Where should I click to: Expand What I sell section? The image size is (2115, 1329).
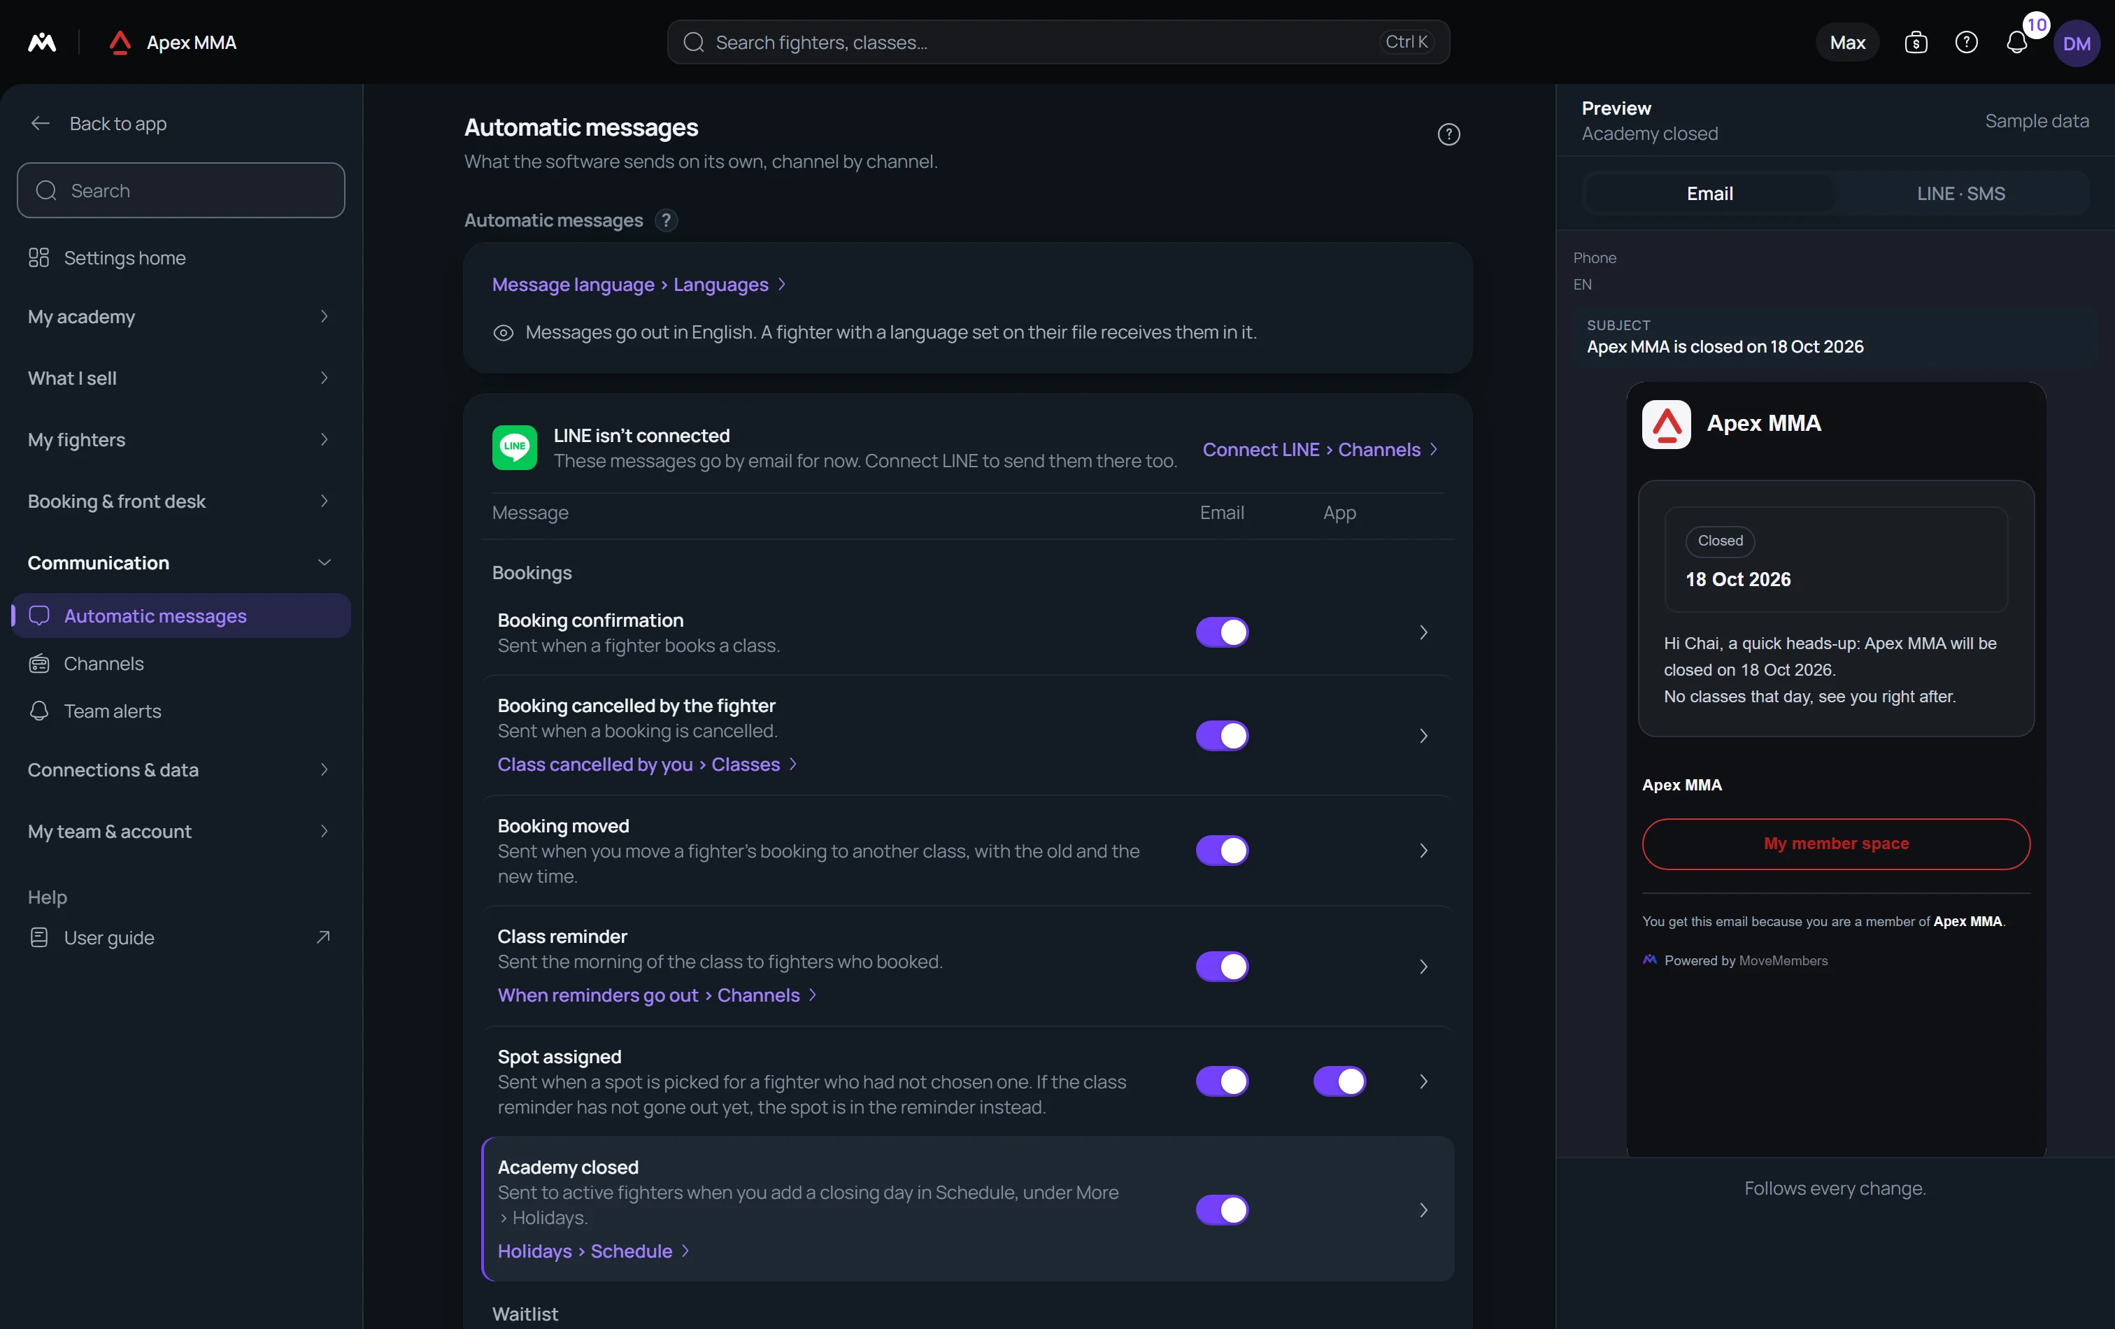[181, 378]
